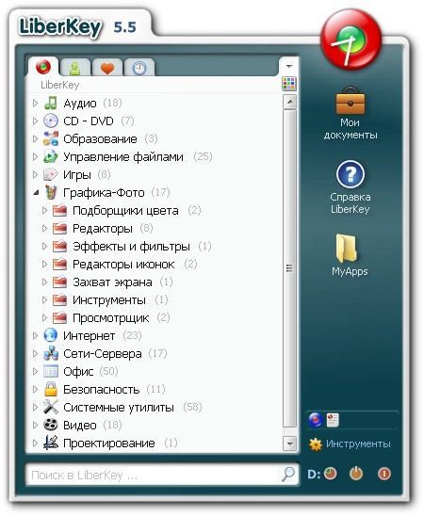The height and width of the screenshot is (516, 424).
Task: Click the magnifier search icon
Action: [288, 475]
